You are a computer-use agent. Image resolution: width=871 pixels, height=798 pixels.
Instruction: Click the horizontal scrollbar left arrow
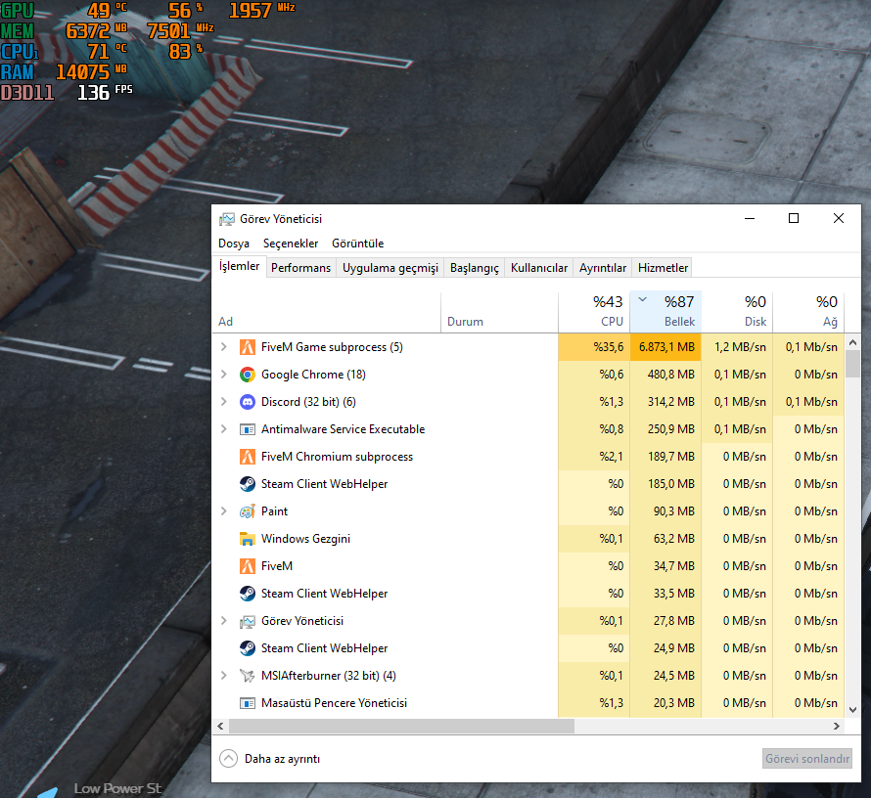tap(220, 726)
